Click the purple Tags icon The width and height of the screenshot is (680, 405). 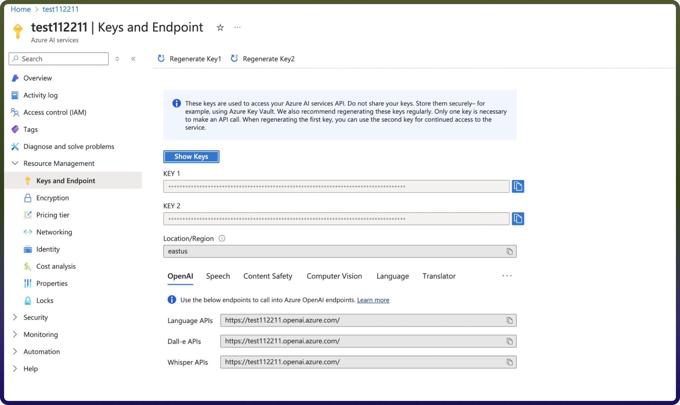tap(15, 129)
